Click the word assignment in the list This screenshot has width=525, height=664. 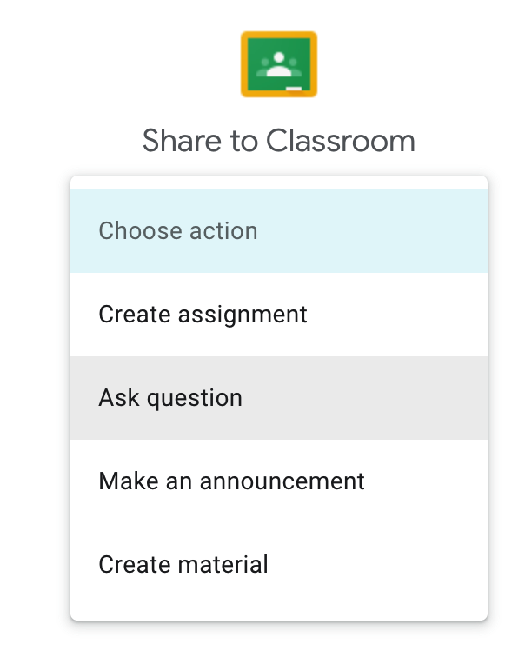click(x=243, y=315)
